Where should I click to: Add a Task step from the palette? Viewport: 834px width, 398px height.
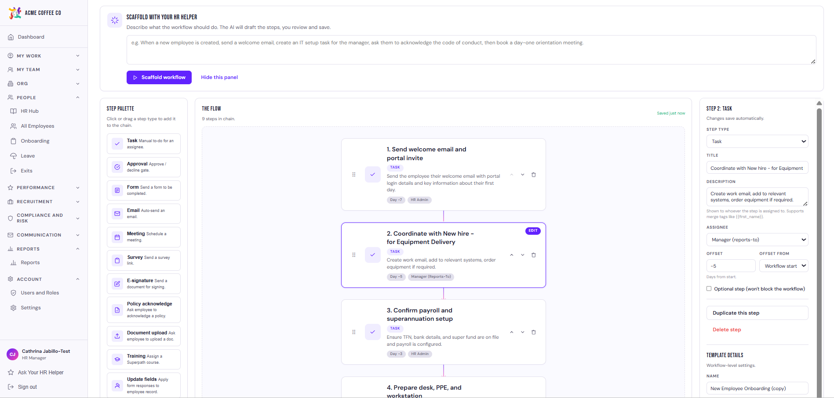coord(143,143)
